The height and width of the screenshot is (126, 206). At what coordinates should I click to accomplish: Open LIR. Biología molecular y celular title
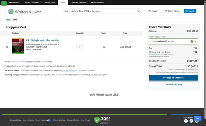(x=43, y=40)
